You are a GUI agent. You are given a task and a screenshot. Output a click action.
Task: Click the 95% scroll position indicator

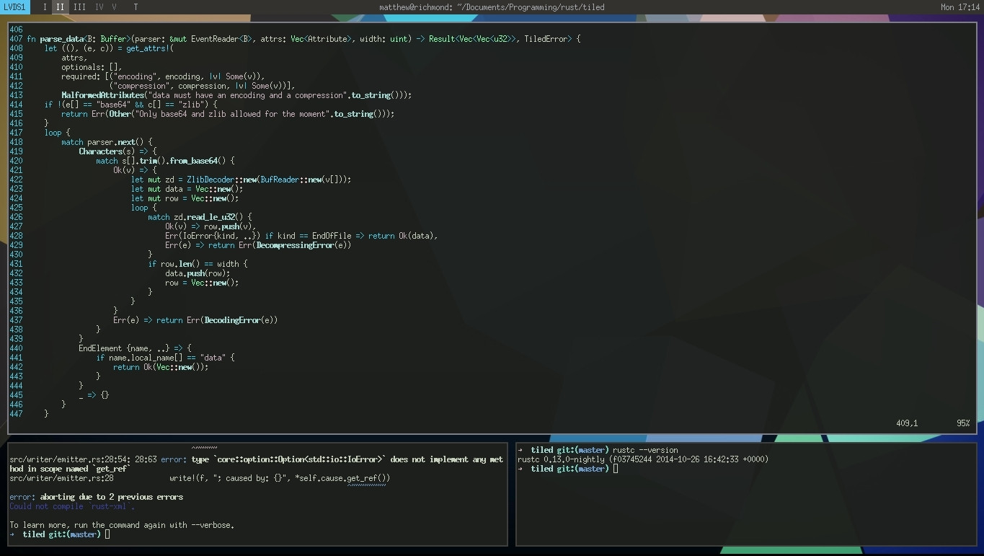coord(962,423)
